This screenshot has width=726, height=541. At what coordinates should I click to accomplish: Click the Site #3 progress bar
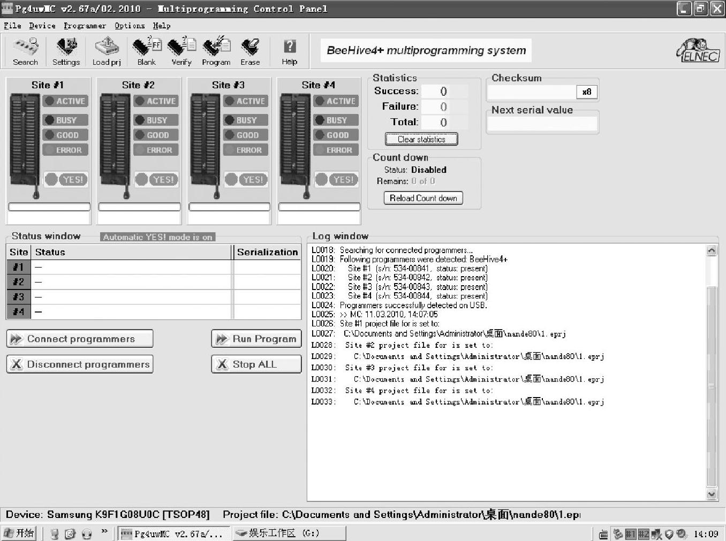click(x=229, y=207)
